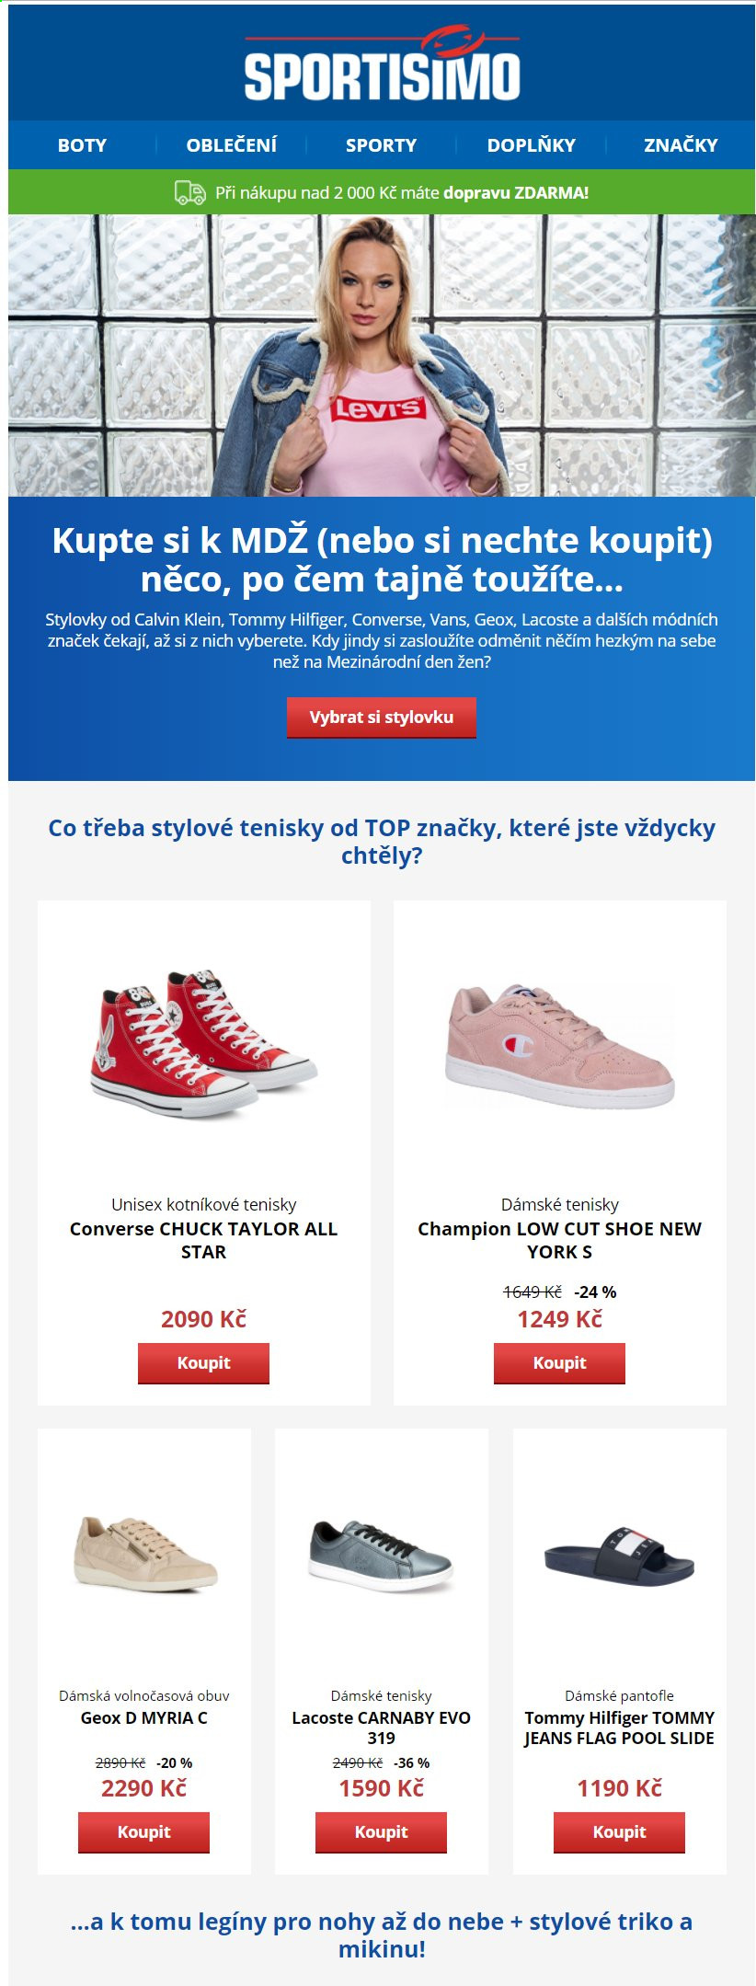Screen dimensions: 756x1986
Task: Open the BOTY menu item
Action: click(x=82, y=144)
